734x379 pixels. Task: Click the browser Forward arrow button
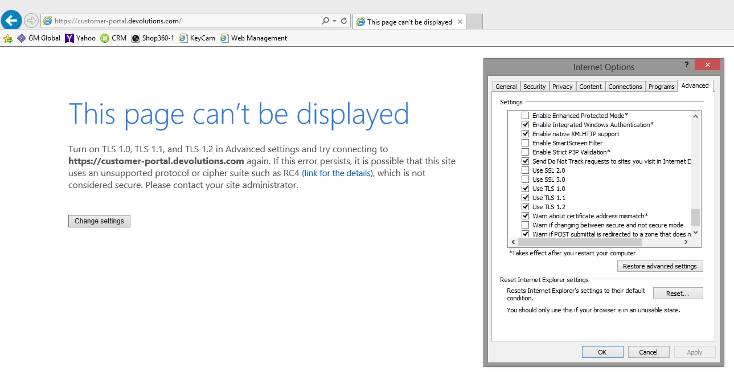(x=31, y=21)
